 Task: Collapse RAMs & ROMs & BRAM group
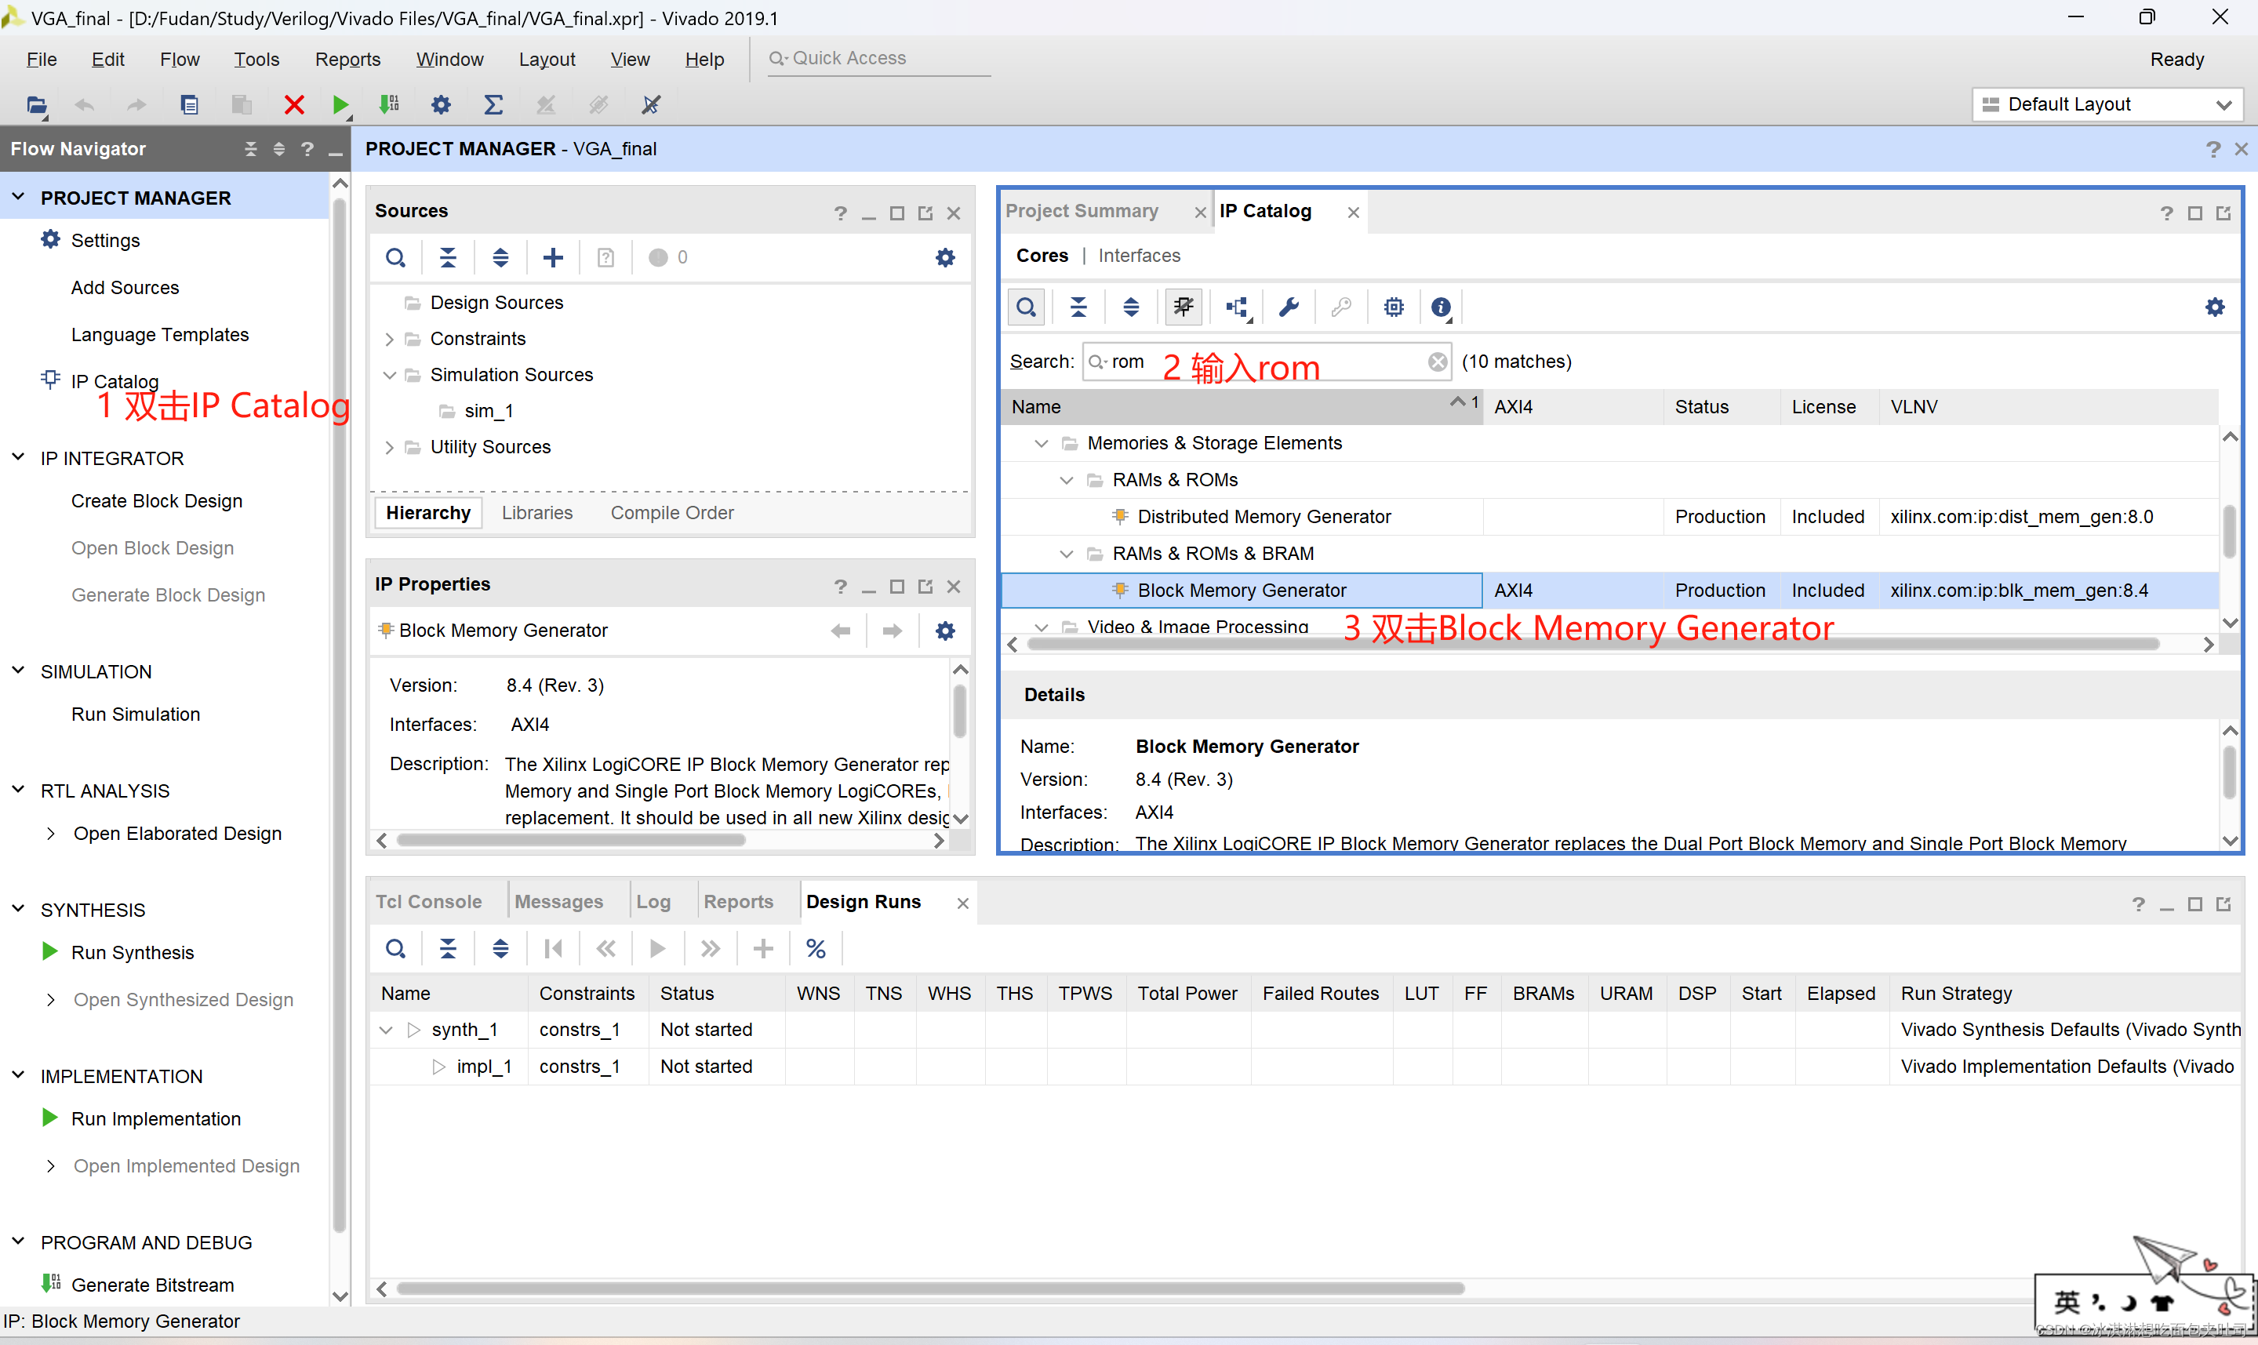tap(1067, 554)
